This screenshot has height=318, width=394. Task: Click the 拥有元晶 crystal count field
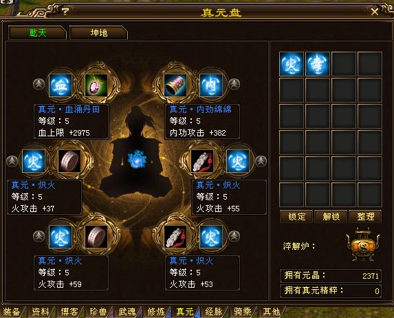[331, 276]
